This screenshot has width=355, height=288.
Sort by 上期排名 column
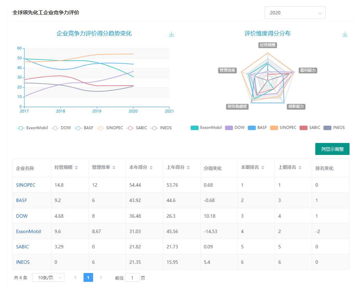coord(300,168)
